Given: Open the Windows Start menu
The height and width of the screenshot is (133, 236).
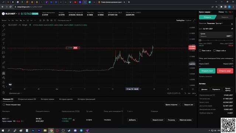Looking at the screenshot, I should [3, 130].
